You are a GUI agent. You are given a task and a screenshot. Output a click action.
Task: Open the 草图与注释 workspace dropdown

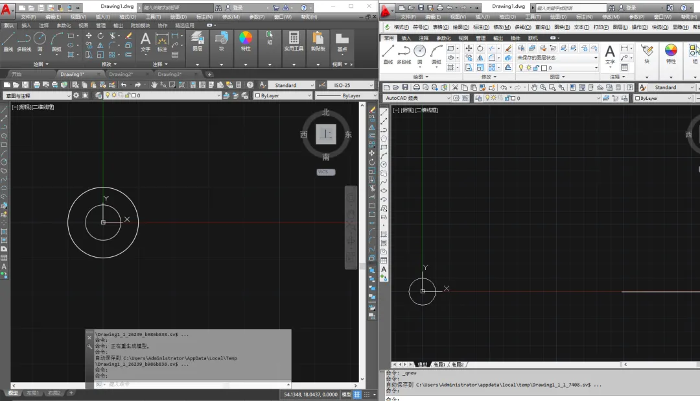click(x=38, y=95)
